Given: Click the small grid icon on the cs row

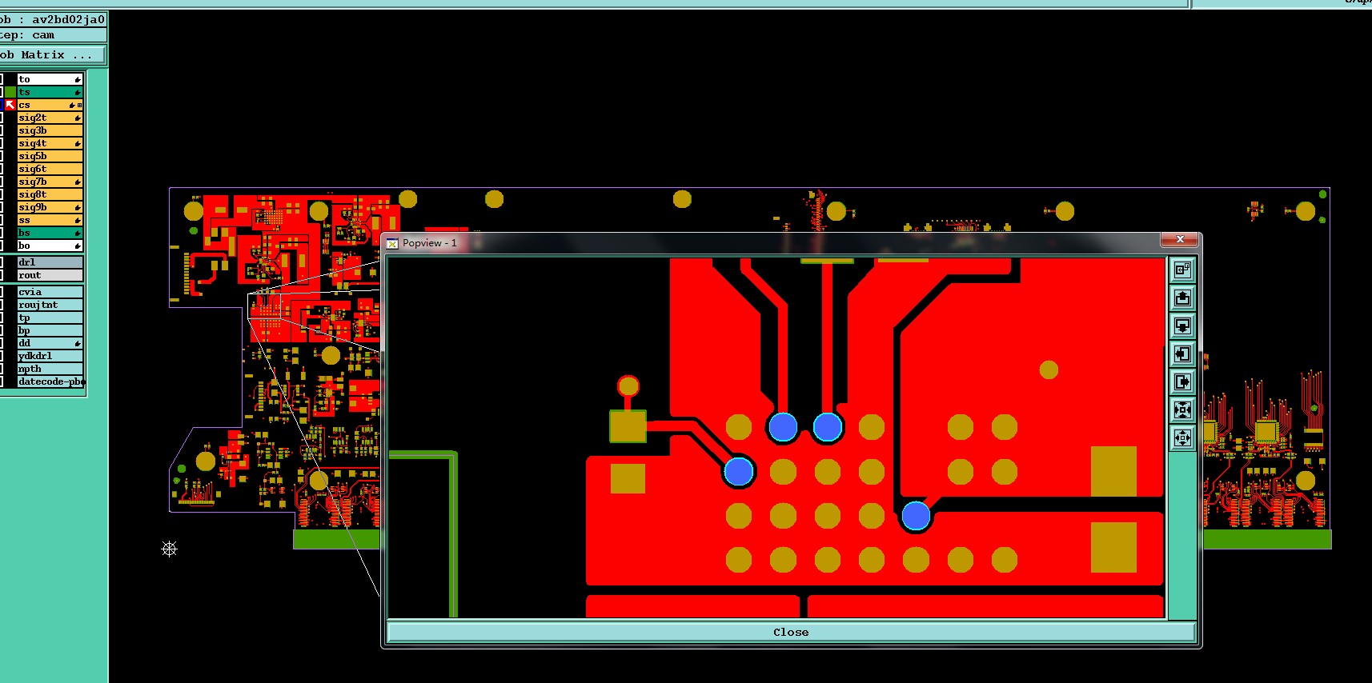Looking at the screenshot, I should point(79,105).
